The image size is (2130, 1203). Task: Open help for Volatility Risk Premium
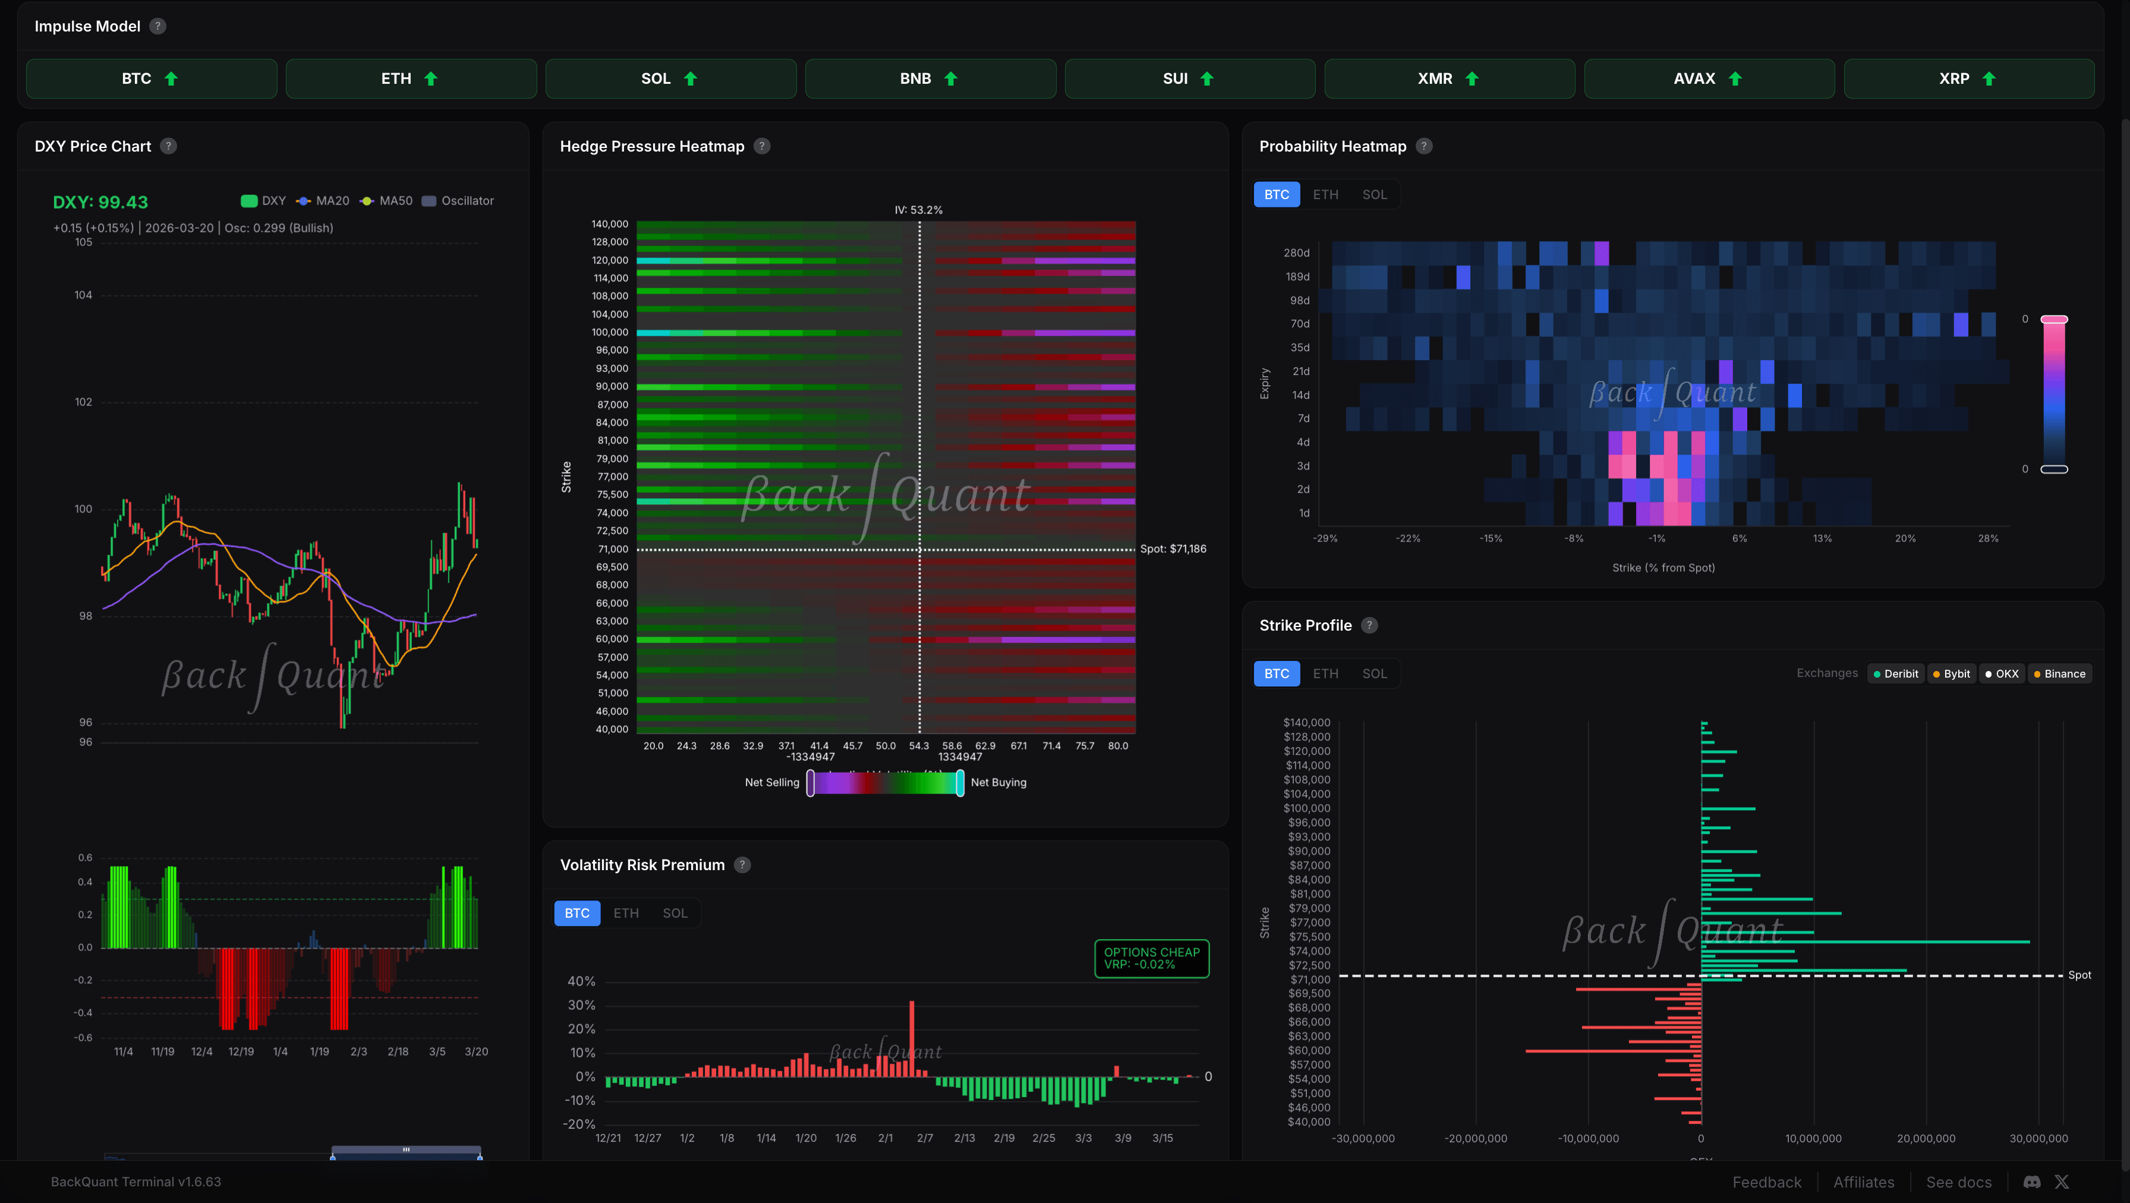point(742,865)
